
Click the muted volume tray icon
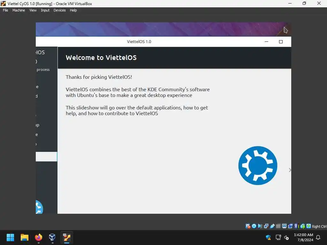point(286,237)
